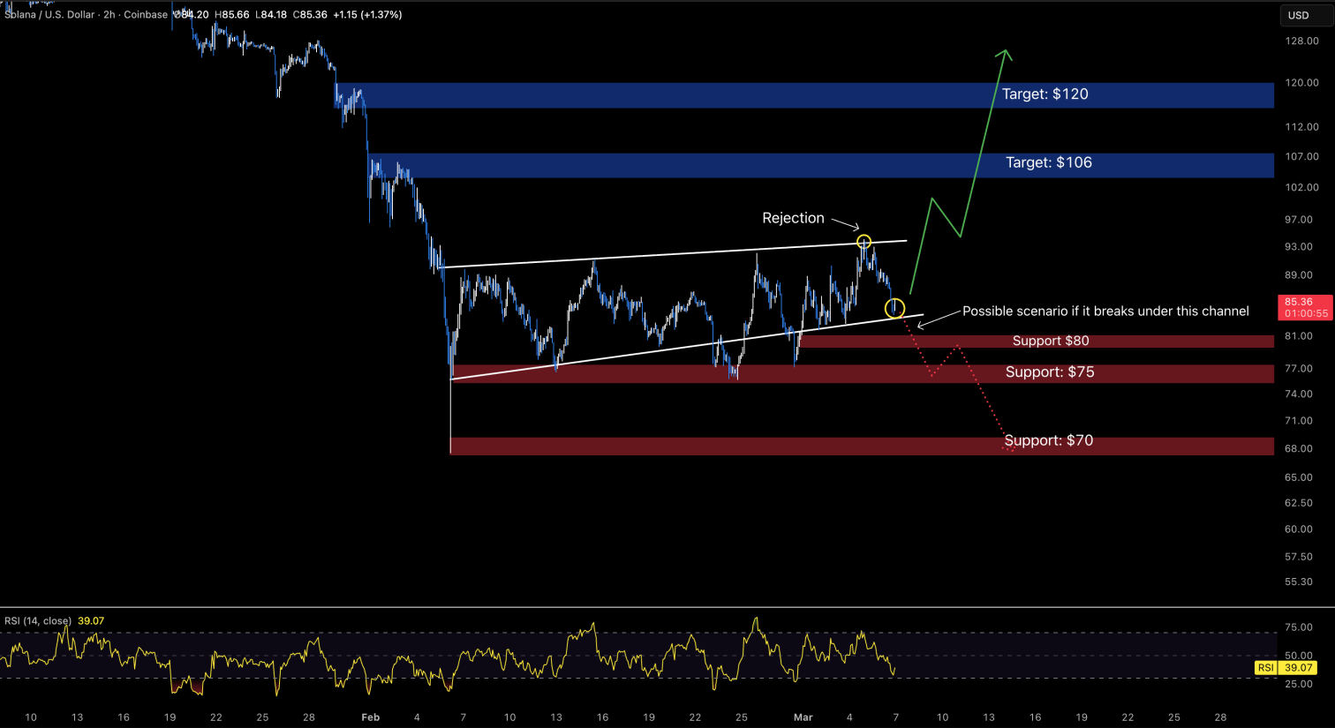Click the 'Support $80' zone label

pyautogui.click(x=1051, y=341)
